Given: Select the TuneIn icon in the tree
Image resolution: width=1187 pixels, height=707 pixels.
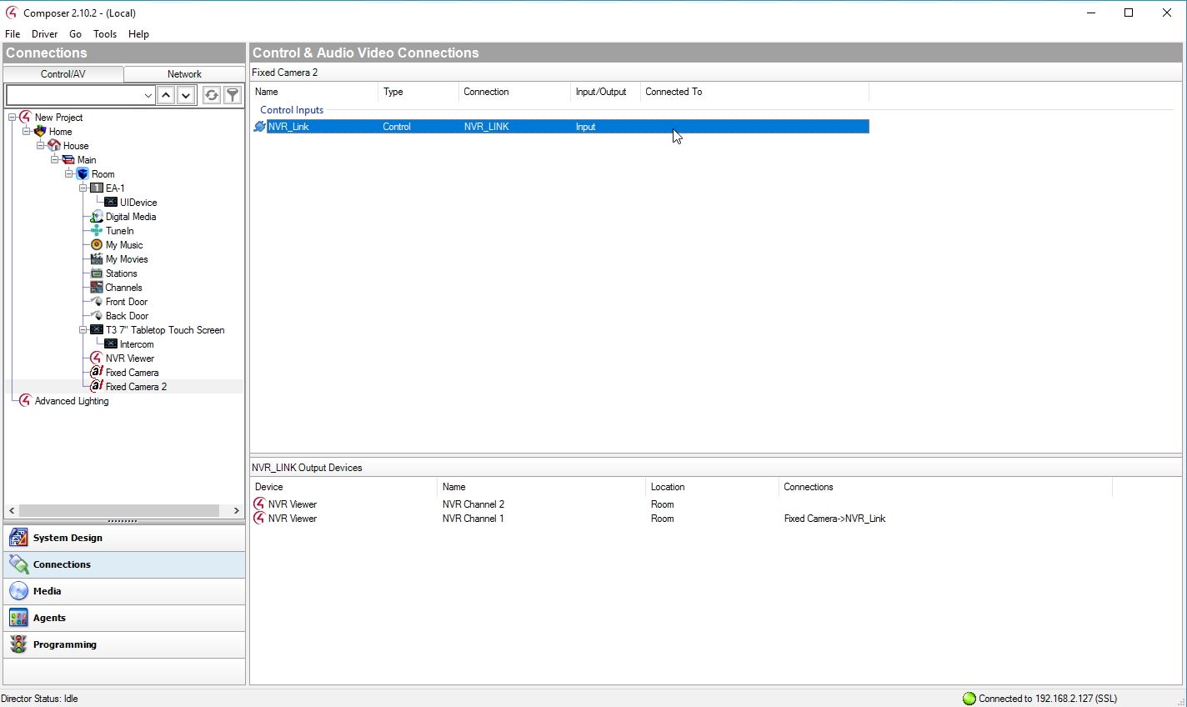Looking at the screenshot, I should click(x=97, y=231).
